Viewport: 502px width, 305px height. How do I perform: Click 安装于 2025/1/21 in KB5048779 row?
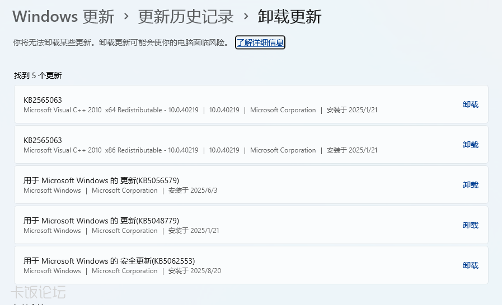pos(194,231)
